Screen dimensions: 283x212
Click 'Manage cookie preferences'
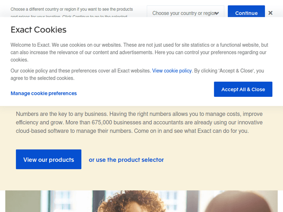44,93
